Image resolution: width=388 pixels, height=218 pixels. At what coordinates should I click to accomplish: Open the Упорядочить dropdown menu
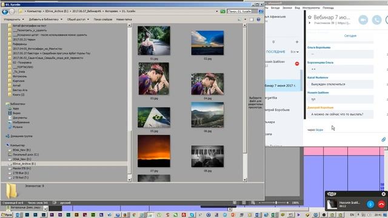pyautogui.click(x=13, y=19)
